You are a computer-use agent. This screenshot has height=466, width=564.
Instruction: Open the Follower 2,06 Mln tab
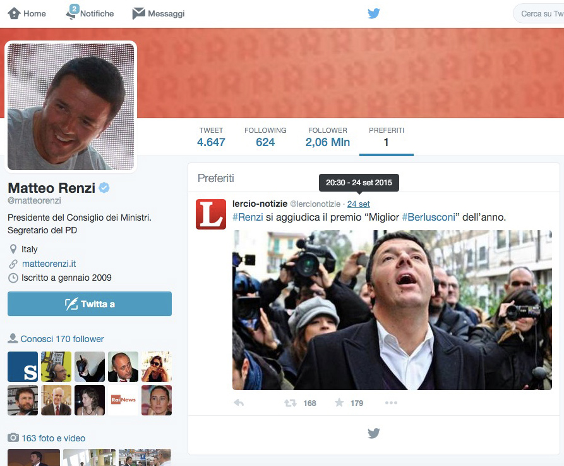(x=327, y=137)
